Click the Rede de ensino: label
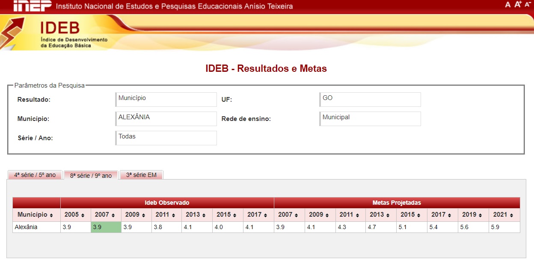Screen dimensions: 534x262 246,119
